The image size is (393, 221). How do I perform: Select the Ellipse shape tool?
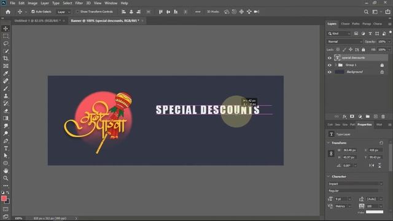[6, 163]
